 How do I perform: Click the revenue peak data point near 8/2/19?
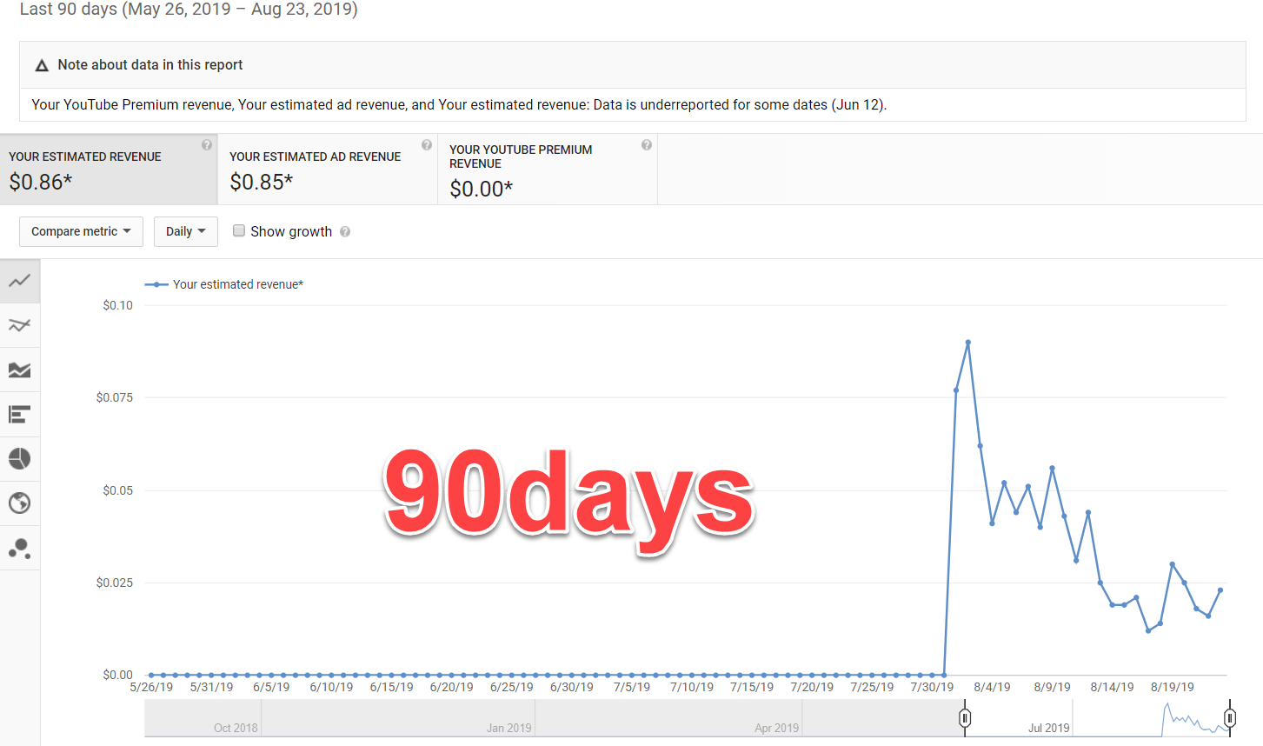point(968,343)
